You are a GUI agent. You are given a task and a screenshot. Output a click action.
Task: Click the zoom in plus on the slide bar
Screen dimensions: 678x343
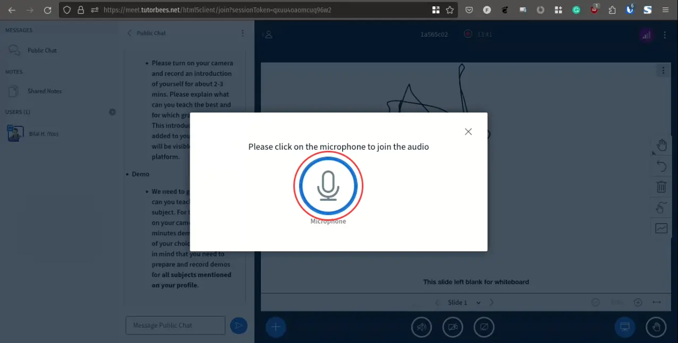(638, 303)
